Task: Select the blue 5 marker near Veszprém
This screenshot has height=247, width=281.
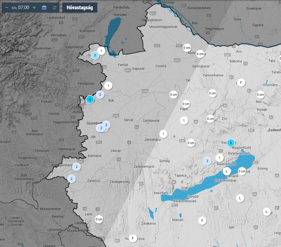Action: click(x=231, y=143)
